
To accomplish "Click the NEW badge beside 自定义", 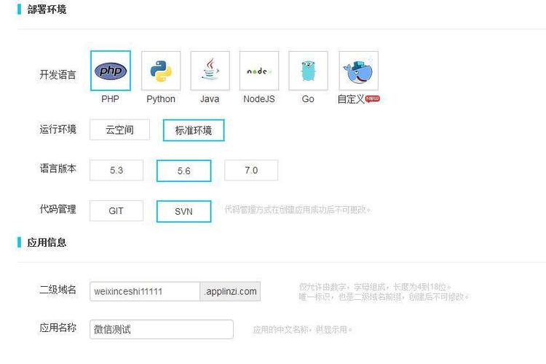I will [x=372, y=99].
